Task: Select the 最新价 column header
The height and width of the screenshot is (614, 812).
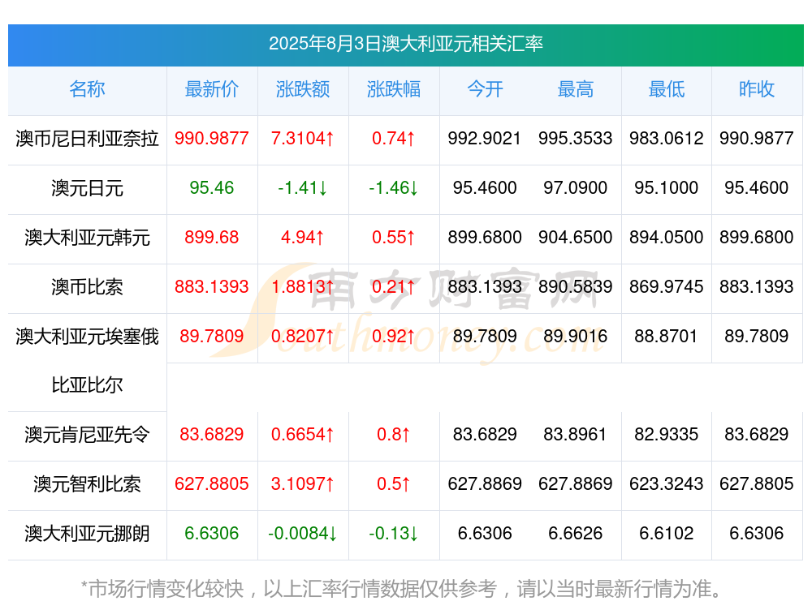Action: coord(212,89)
